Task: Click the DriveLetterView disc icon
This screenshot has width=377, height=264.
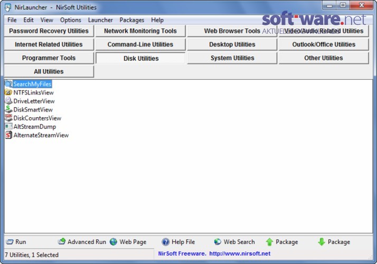Action: (x=8, y=101)
